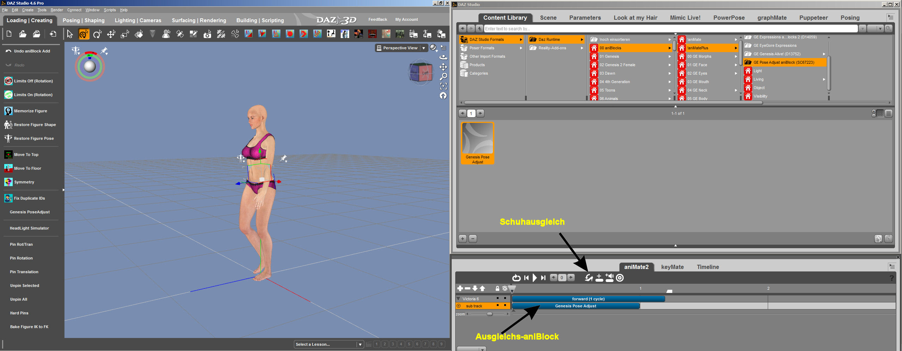Click Undo aniBlock Add

tap(27, 51)
